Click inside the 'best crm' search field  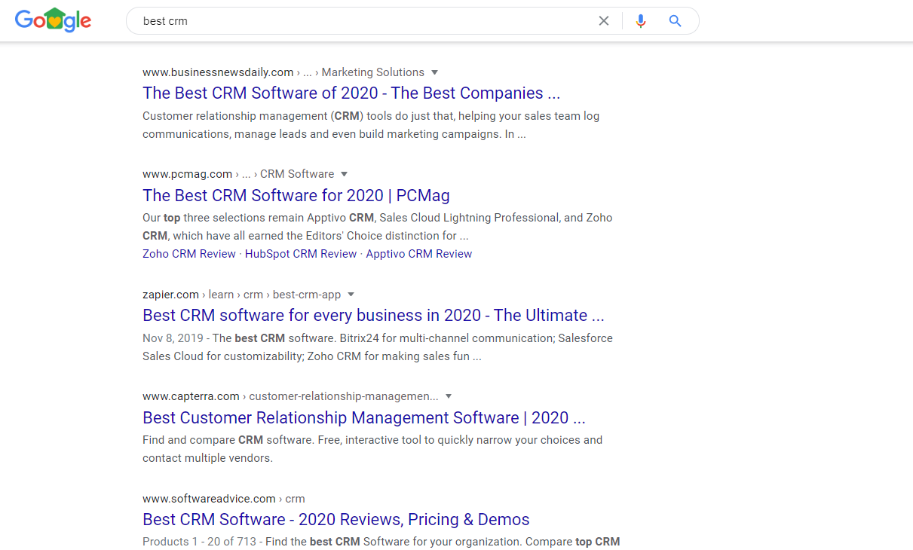pos(362,21)
